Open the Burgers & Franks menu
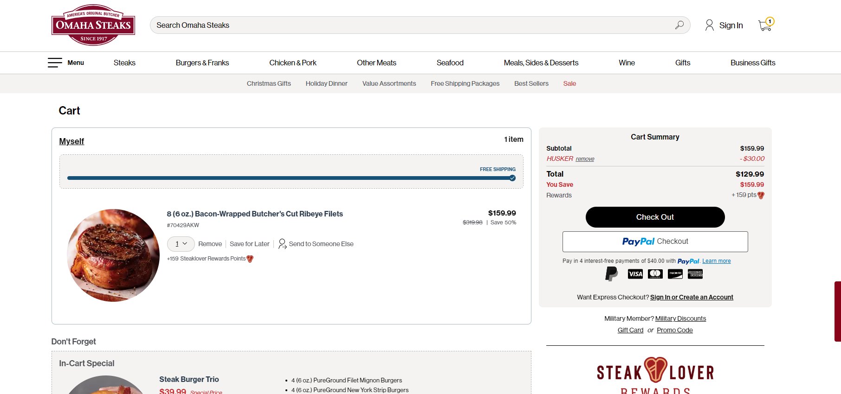Viewport: 841px width, 394px height. (x=202, y=63)
